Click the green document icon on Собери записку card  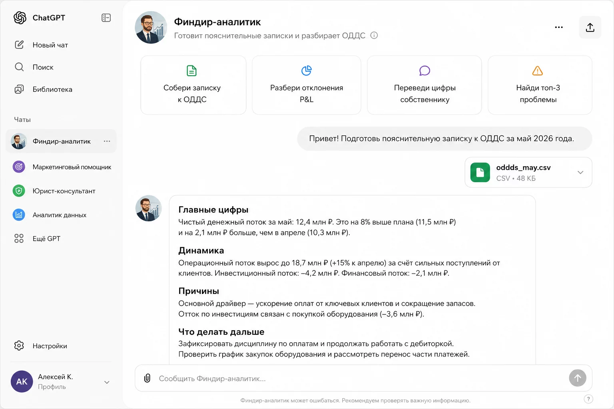(192, 71)
